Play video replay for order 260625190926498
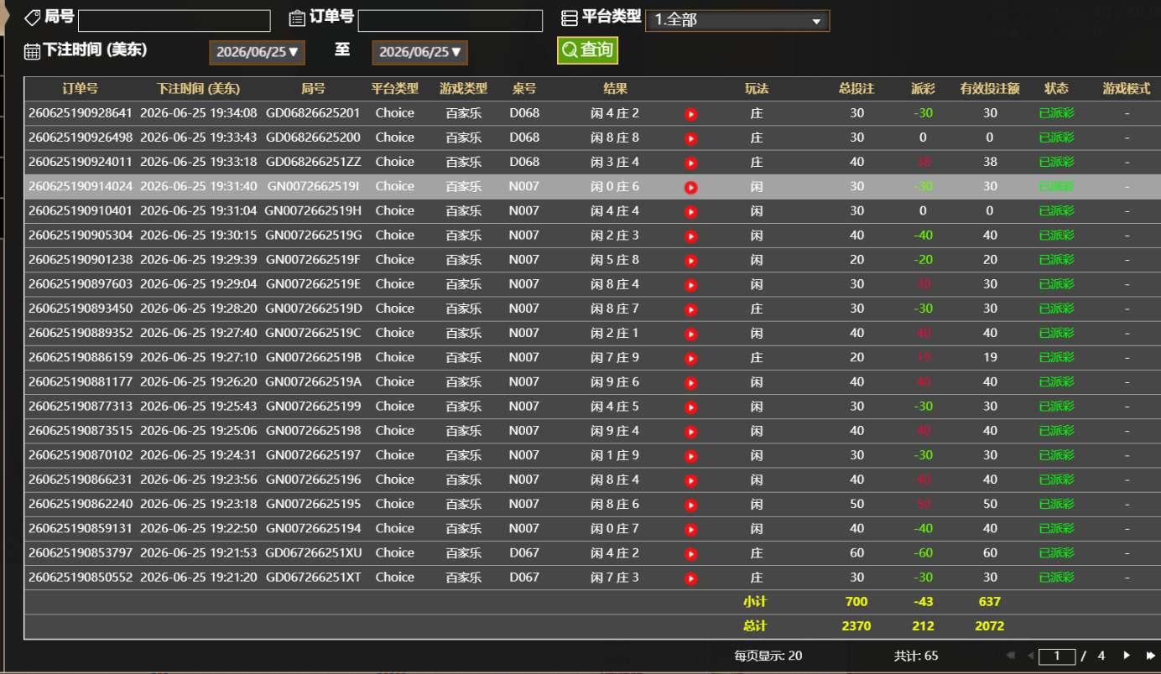 [691, 138]
